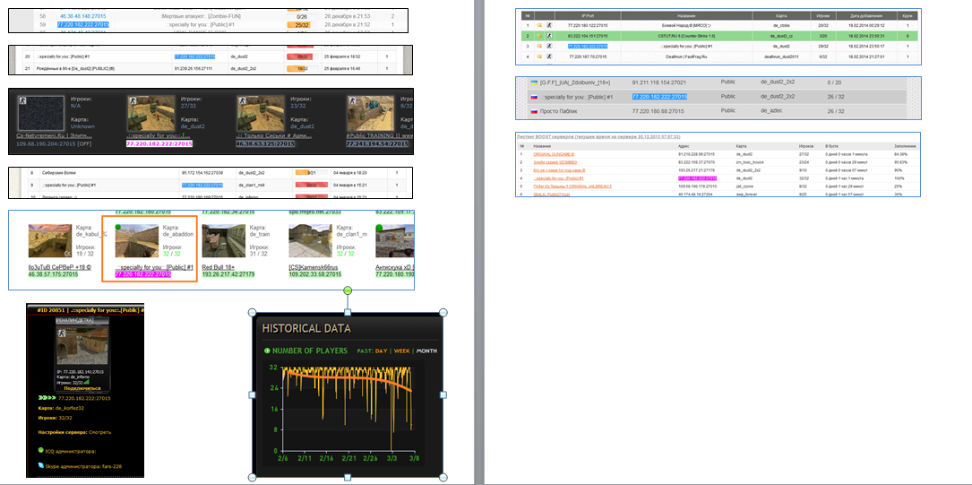
Task: Open the Cs-Netvremeni.Ru server link in dark strip
Action: click(x=55, y=136)
